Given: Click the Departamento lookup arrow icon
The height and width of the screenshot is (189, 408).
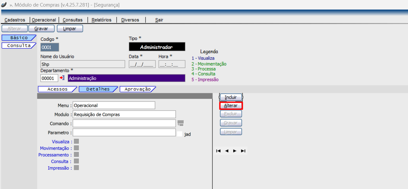Looking at the screenshot, I should (62, 78).
